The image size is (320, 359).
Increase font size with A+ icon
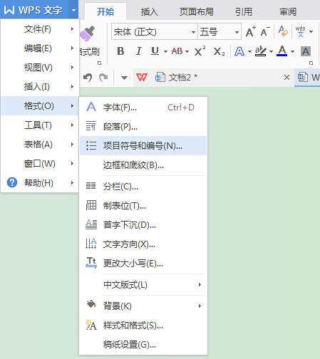[x=251, y=31]
